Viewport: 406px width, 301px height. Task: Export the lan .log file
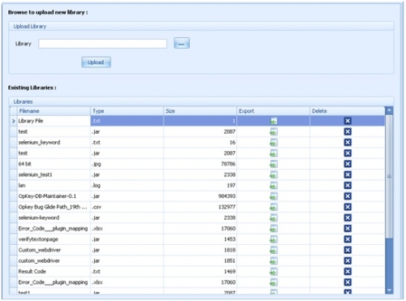274,186
